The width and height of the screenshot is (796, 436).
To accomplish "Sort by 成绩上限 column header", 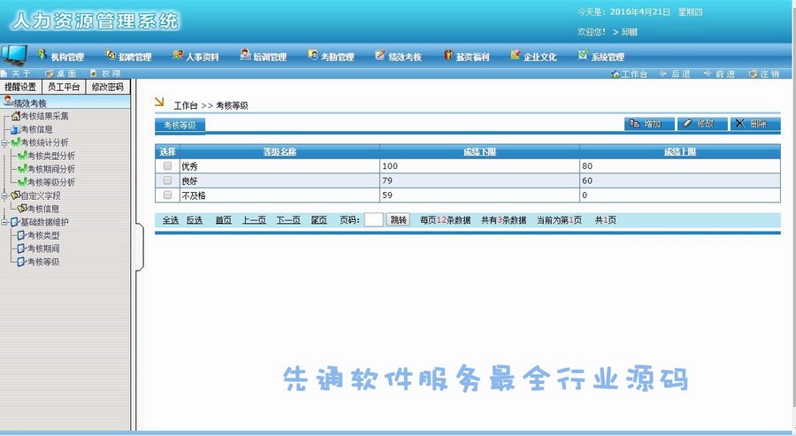I will point(680,152).
